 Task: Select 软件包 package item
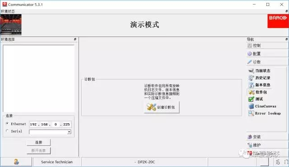pos(258,92)
